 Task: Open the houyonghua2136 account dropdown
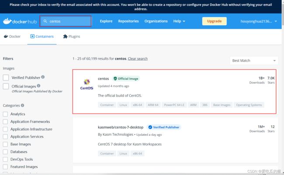click(259, 21)
